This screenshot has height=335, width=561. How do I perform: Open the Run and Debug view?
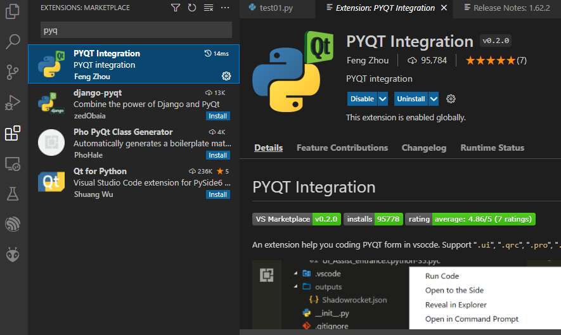13,103
